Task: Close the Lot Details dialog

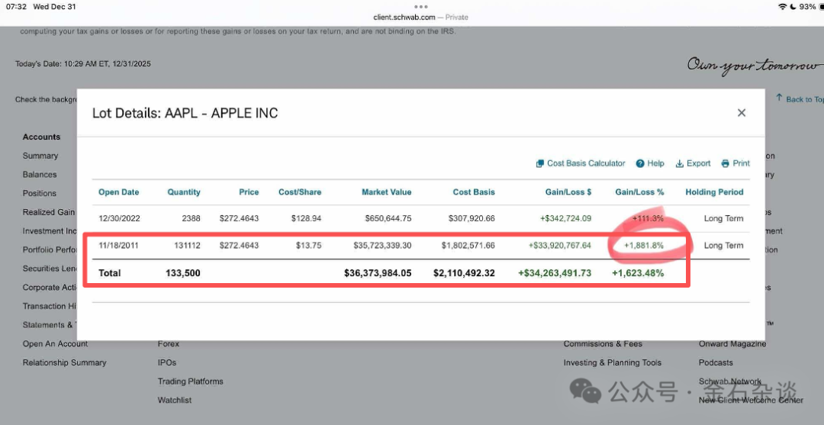Action: 741,113
